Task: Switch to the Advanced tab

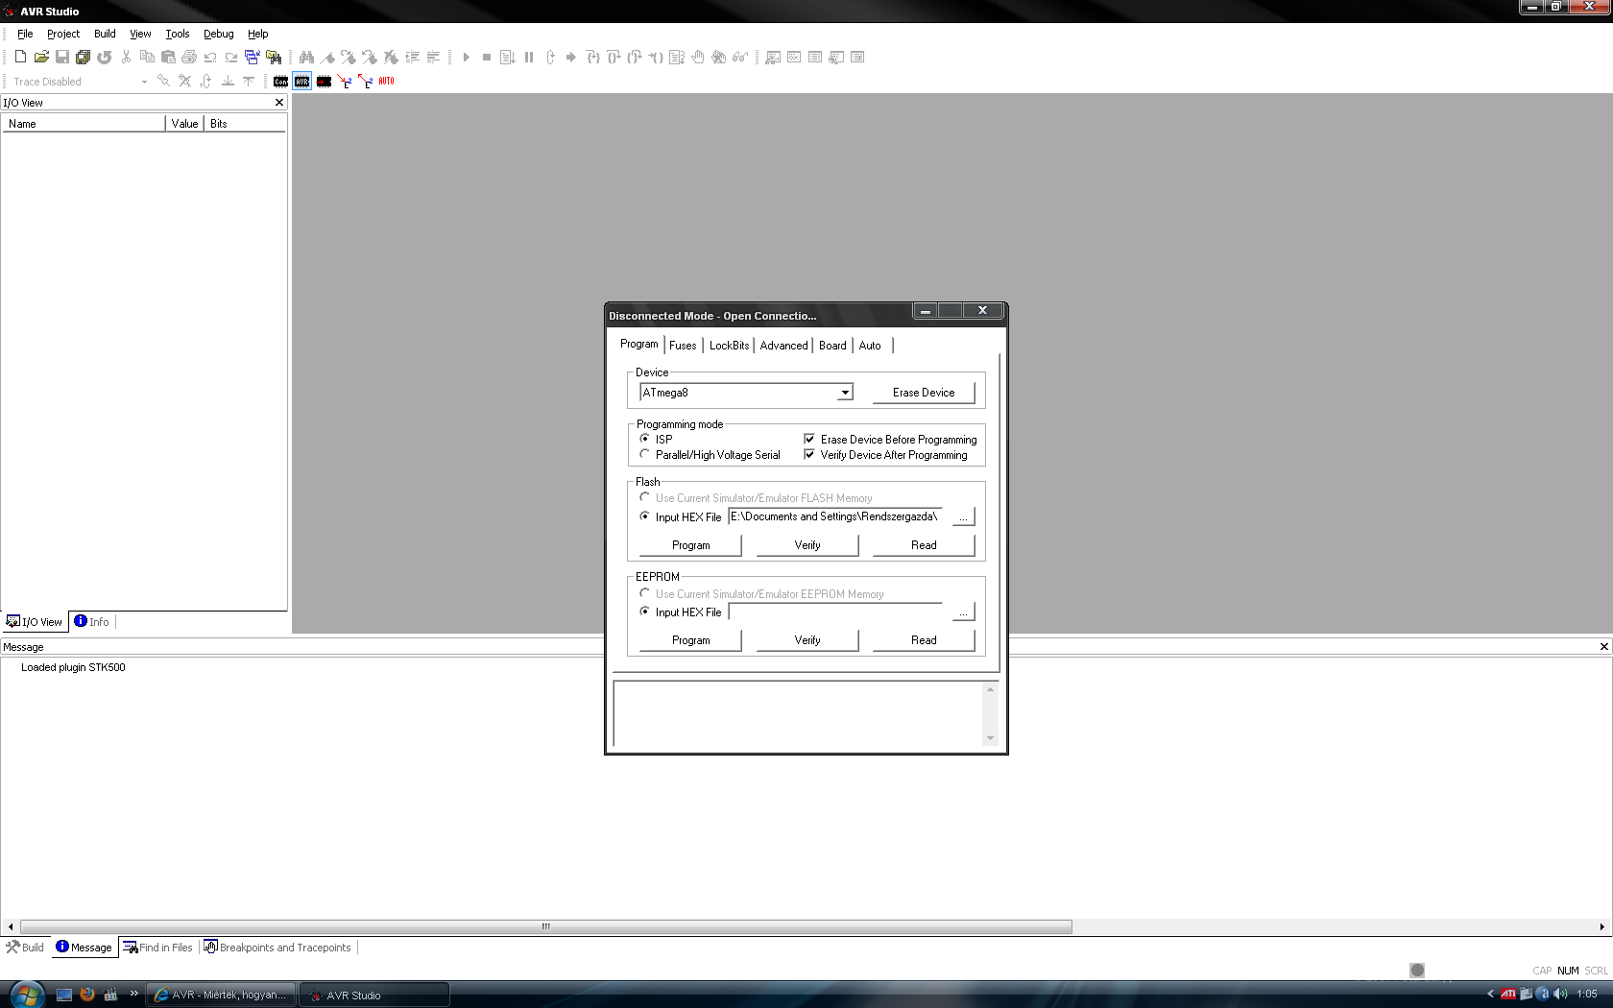Action: 784,346
